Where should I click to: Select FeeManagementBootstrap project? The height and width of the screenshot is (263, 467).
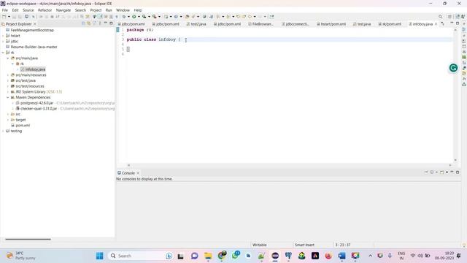pos(32,30)
